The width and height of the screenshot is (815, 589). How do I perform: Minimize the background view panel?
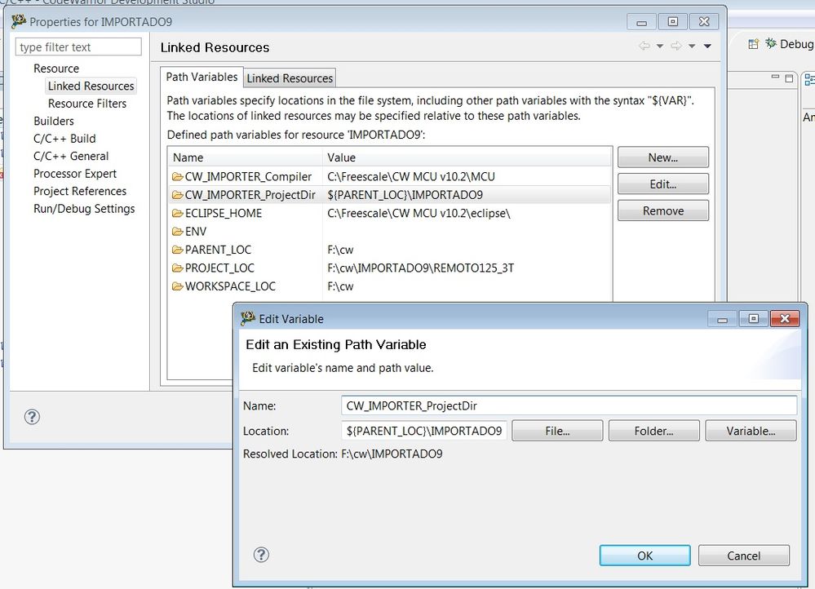tap(775, 77)
